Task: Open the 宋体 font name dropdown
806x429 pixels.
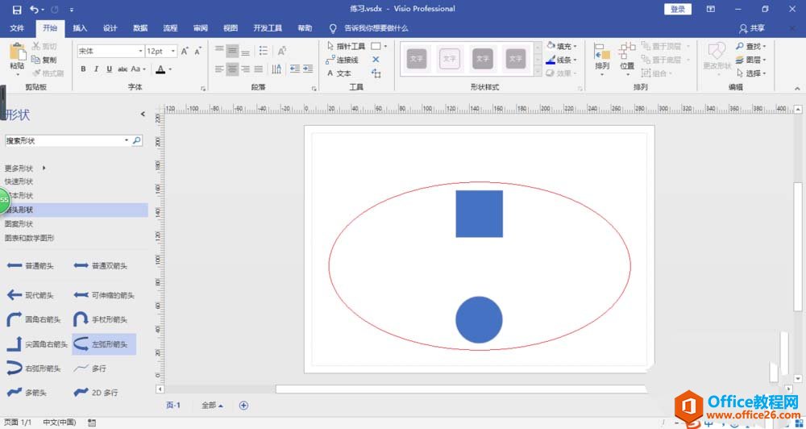Action: (140, 51)
